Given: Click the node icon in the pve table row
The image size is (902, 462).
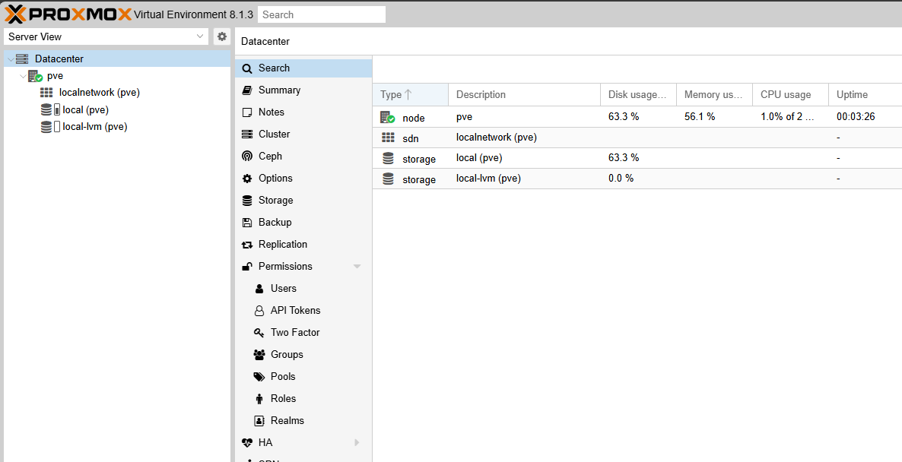Looking at the screenshot, I should point(389,117).
